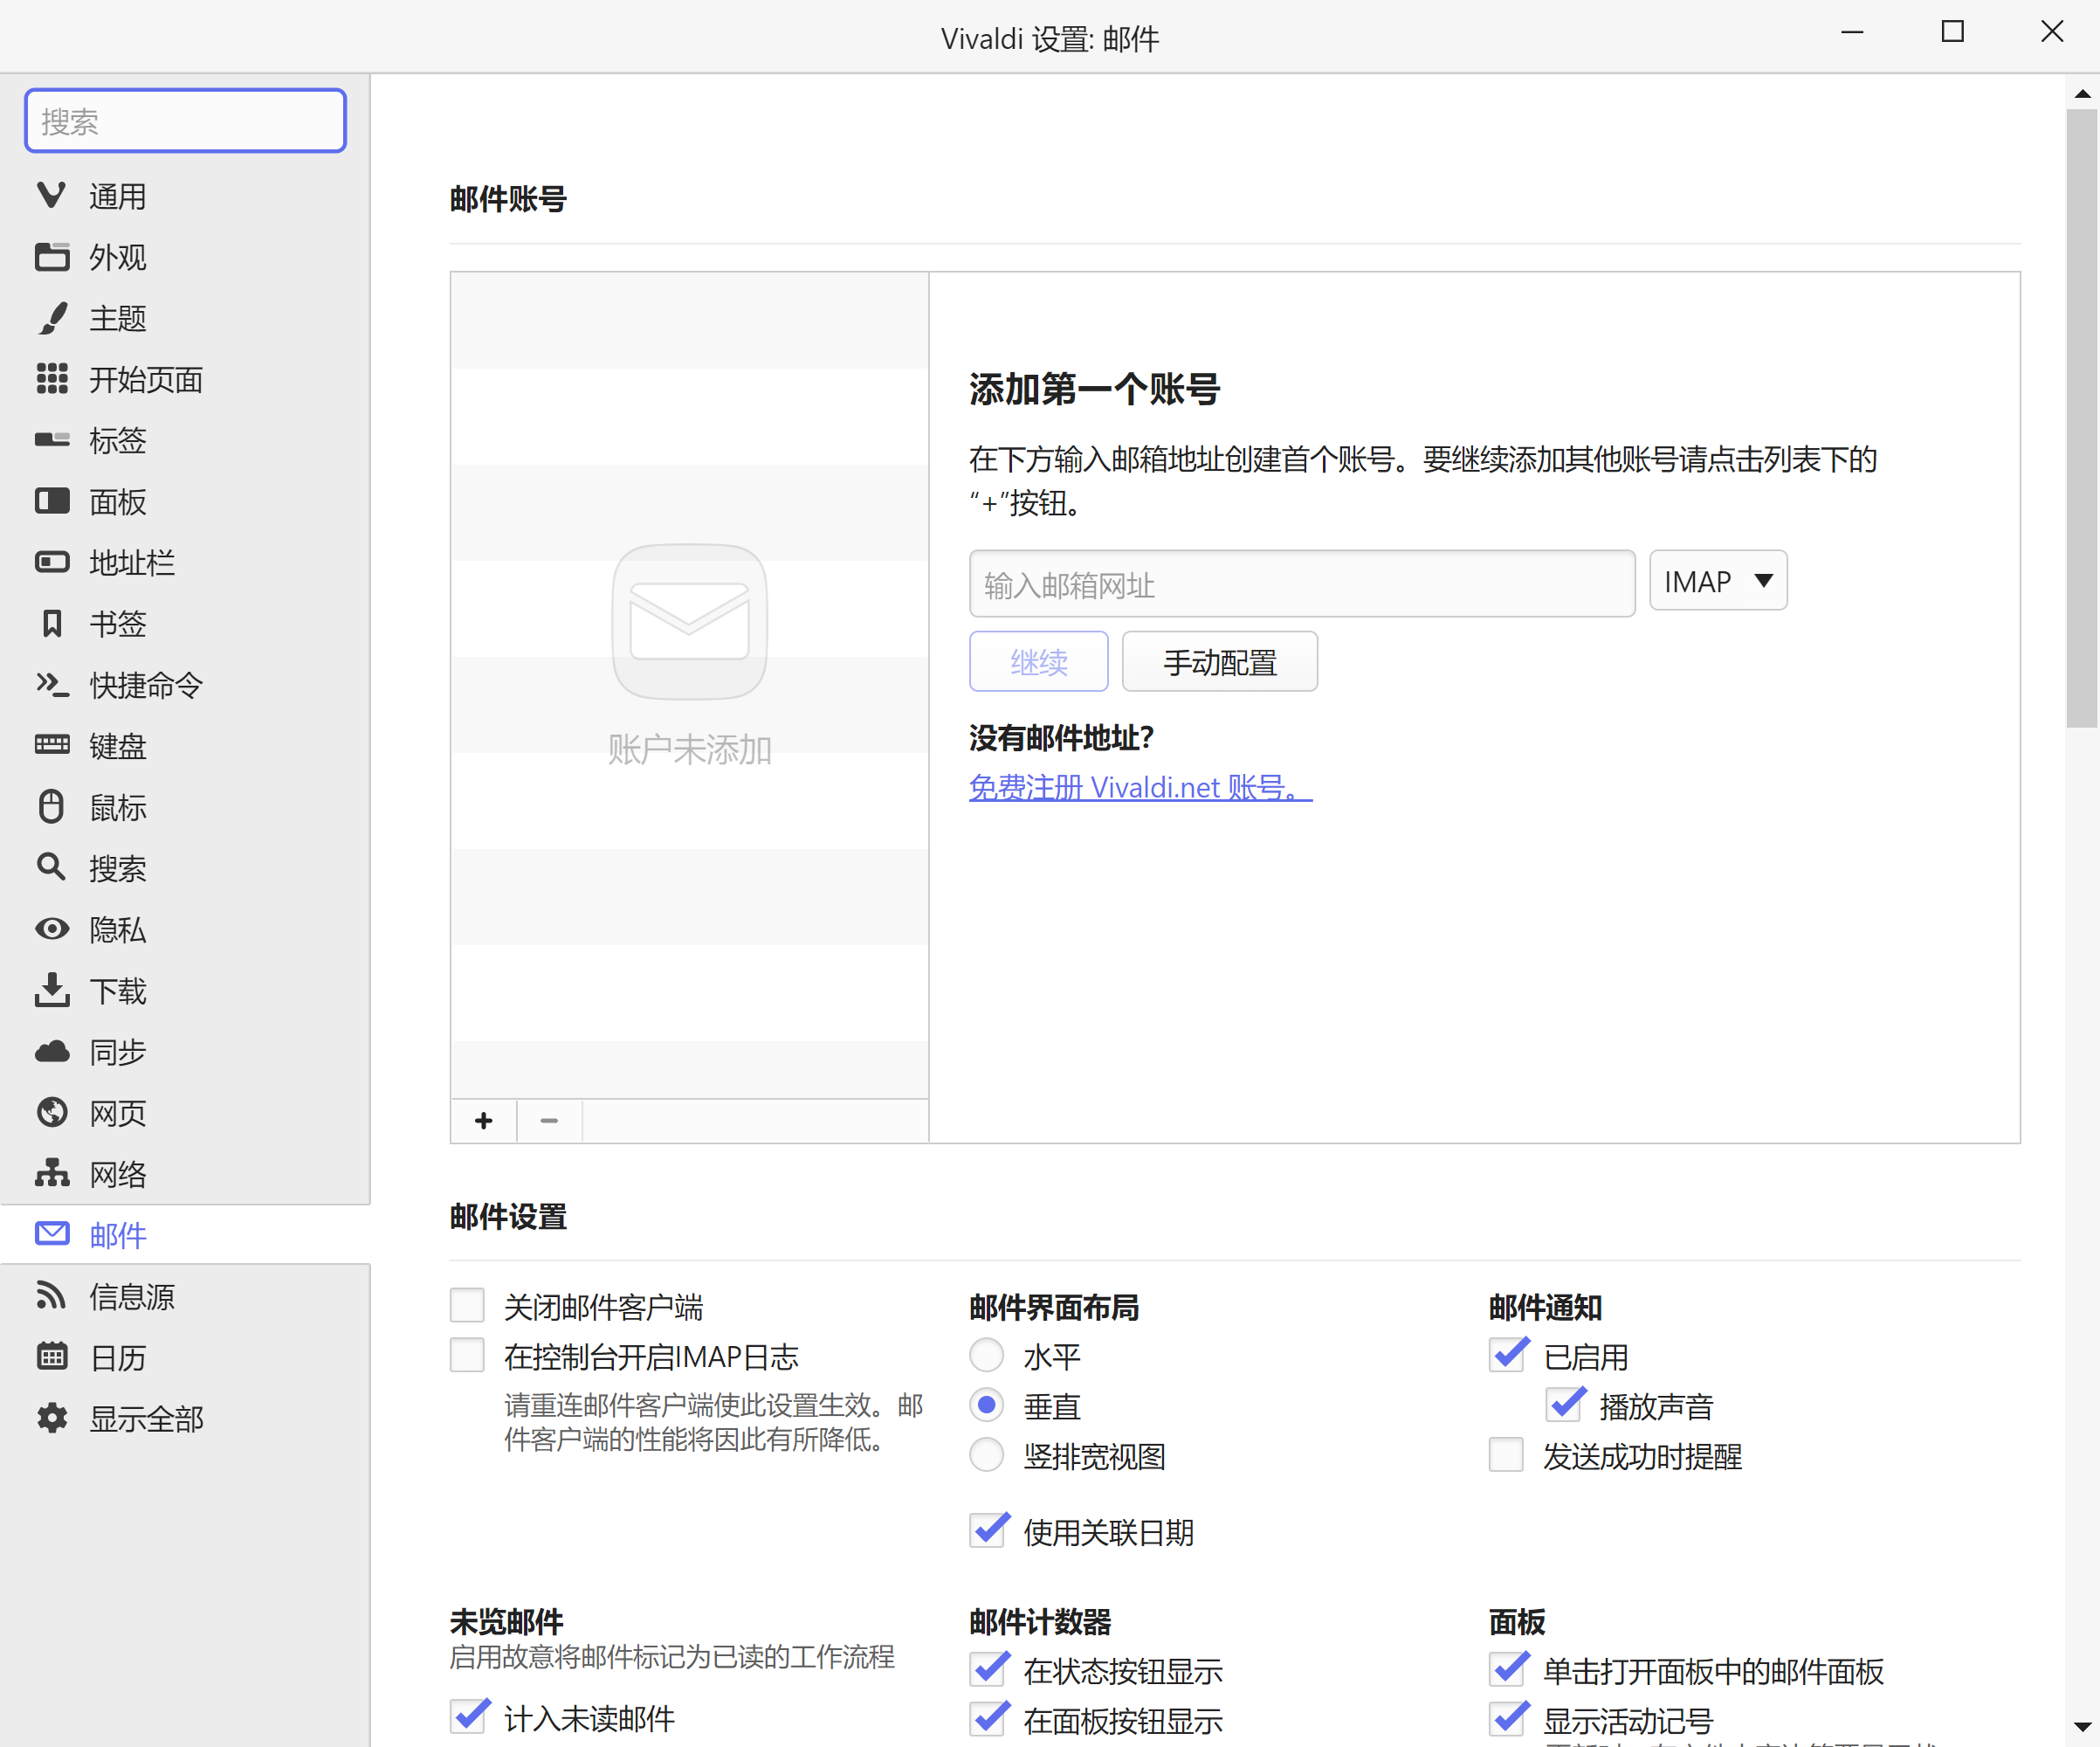Open 快捷命令 quick commands icon
This screenshot has height=1747, width=2100.
tap(52, 685)
